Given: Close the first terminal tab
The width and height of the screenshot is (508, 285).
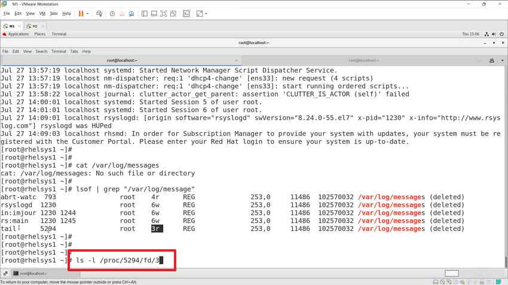Looking at the screenshot, I should 236,60.
